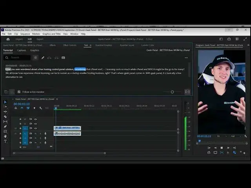Mute audio track A1
Screen dimensions: 251x188
[x=36, y=134]
